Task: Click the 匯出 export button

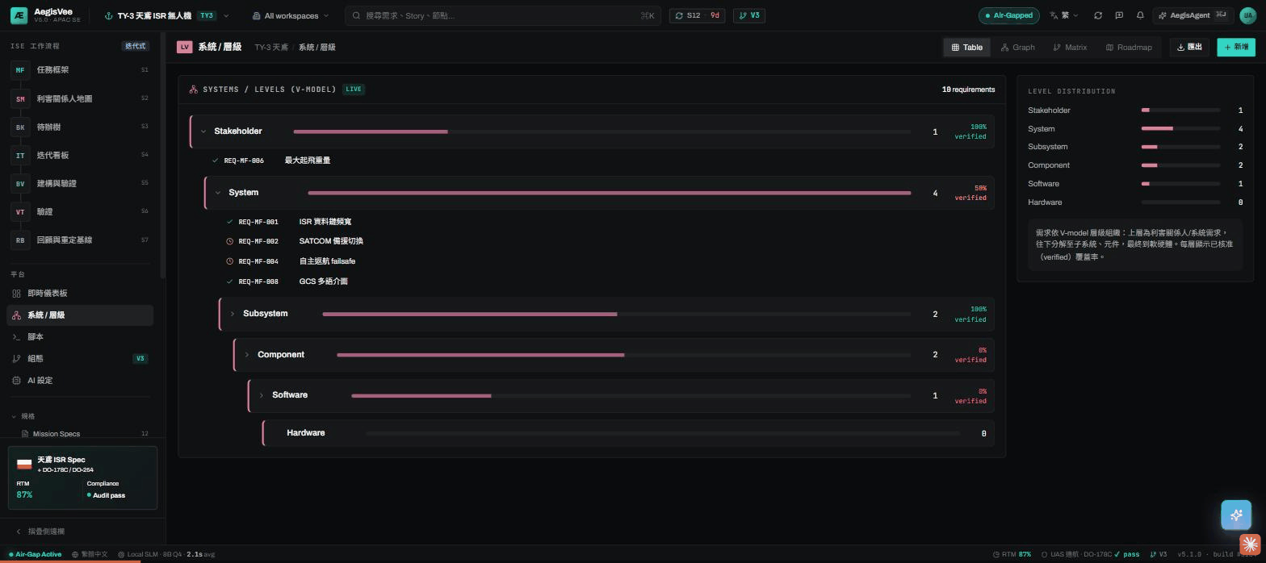Action: click(x=1189, y=48)
